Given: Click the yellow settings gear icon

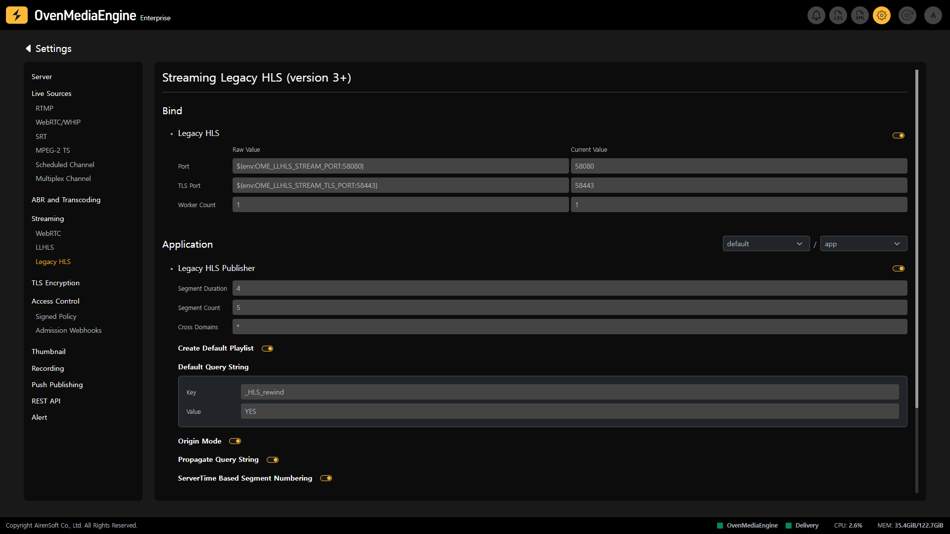Looking at the screenshot, I should [x=882, y=15].
